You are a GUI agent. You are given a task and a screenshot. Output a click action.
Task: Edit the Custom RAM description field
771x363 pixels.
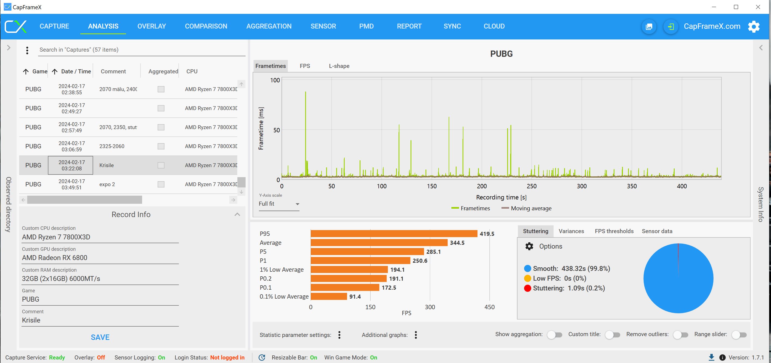coord(100,279)
